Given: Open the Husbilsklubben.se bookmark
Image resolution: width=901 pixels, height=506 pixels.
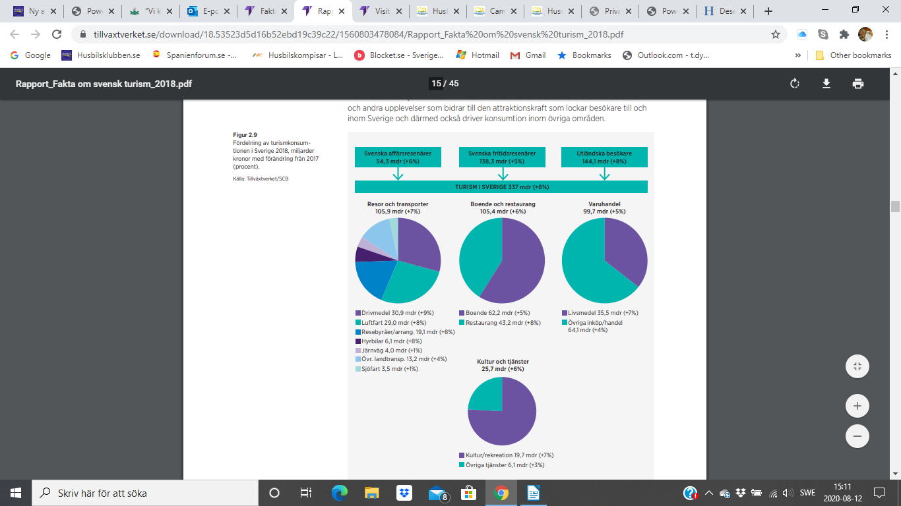Looking at the screenshot, I should [x=101, y=55].
